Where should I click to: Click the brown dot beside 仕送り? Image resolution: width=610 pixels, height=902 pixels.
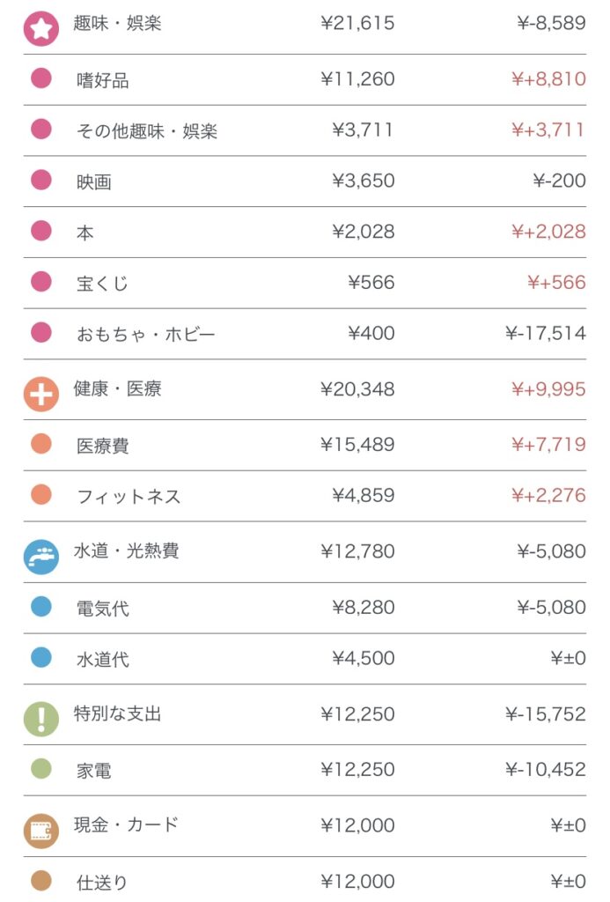click(40, 880)
